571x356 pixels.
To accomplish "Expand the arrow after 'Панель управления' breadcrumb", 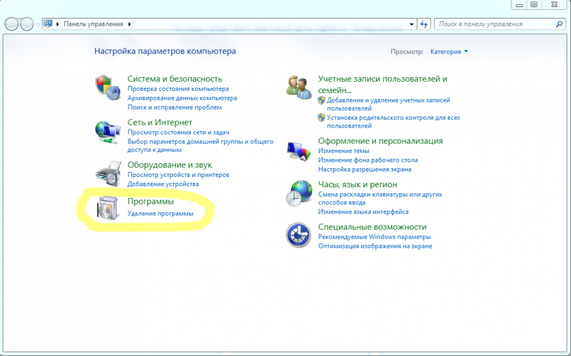I will [x=129, y=24].
